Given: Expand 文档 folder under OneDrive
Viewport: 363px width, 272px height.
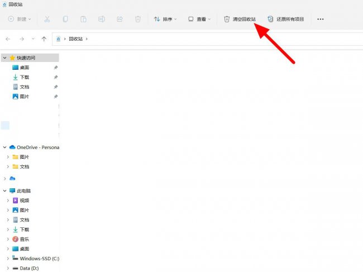Looking at the screenshot, I should 8,166.
